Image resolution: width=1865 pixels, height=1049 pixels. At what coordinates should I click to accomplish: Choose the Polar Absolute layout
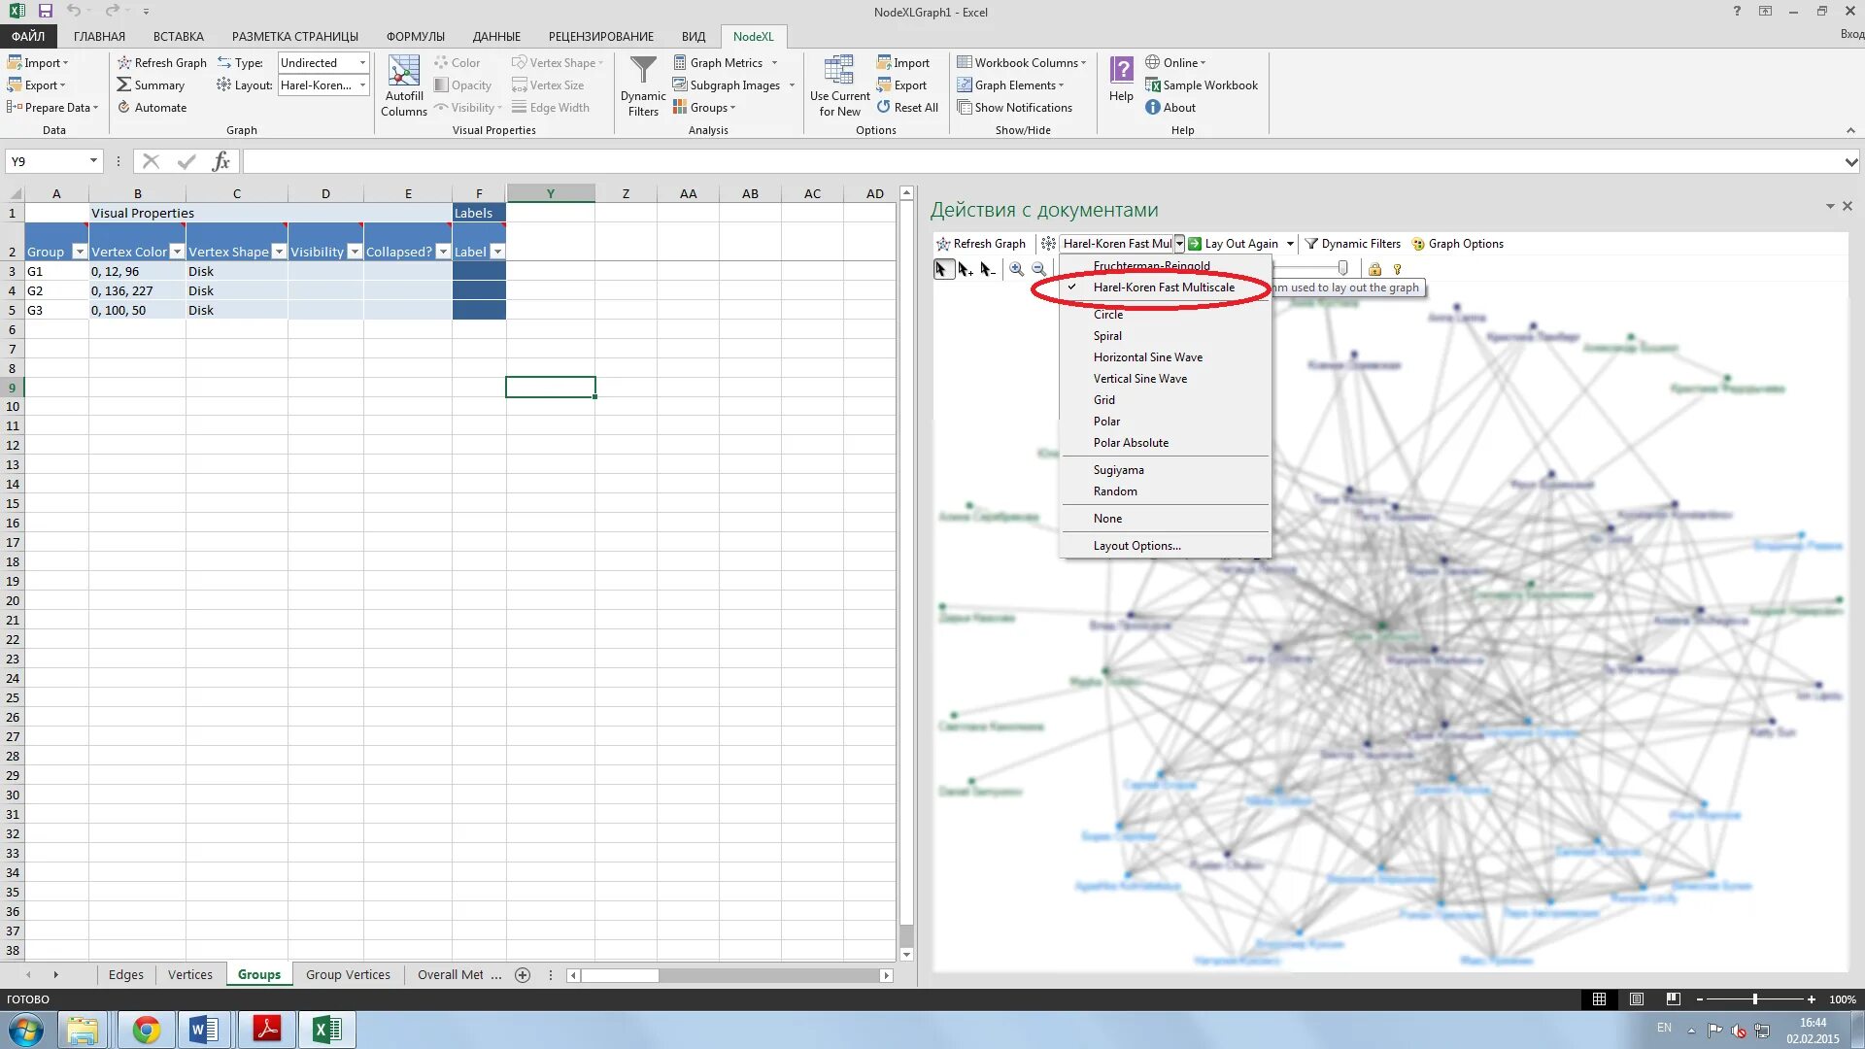click(x=1131, y=443)
